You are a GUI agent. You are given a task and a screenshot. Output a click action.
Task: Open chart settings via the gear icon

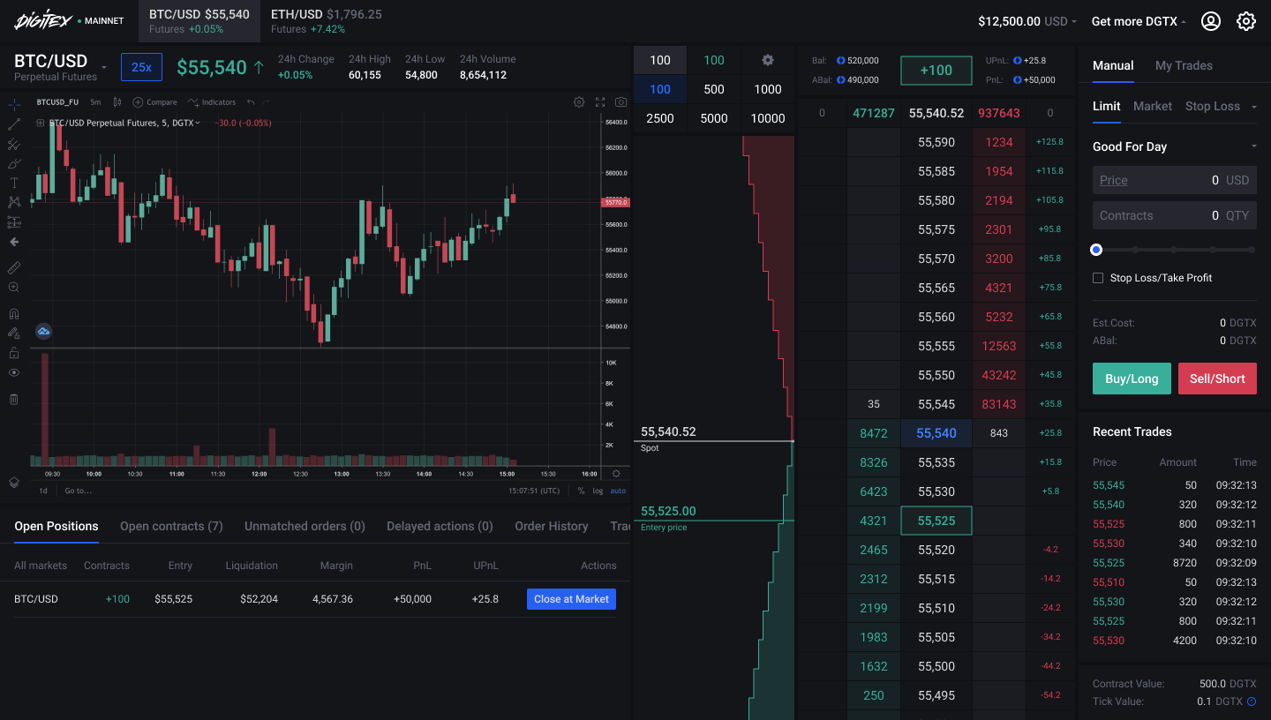point(579,102)
